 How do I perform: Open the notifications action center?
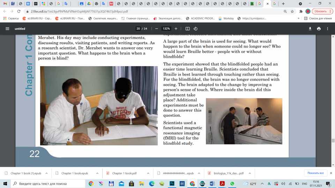[328, 183]
